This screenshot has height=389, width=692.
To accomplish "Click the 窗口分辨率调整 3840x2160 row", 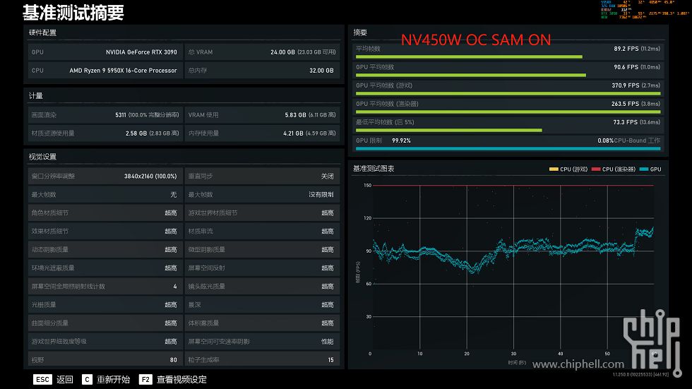I will click(x=105, y=176).
